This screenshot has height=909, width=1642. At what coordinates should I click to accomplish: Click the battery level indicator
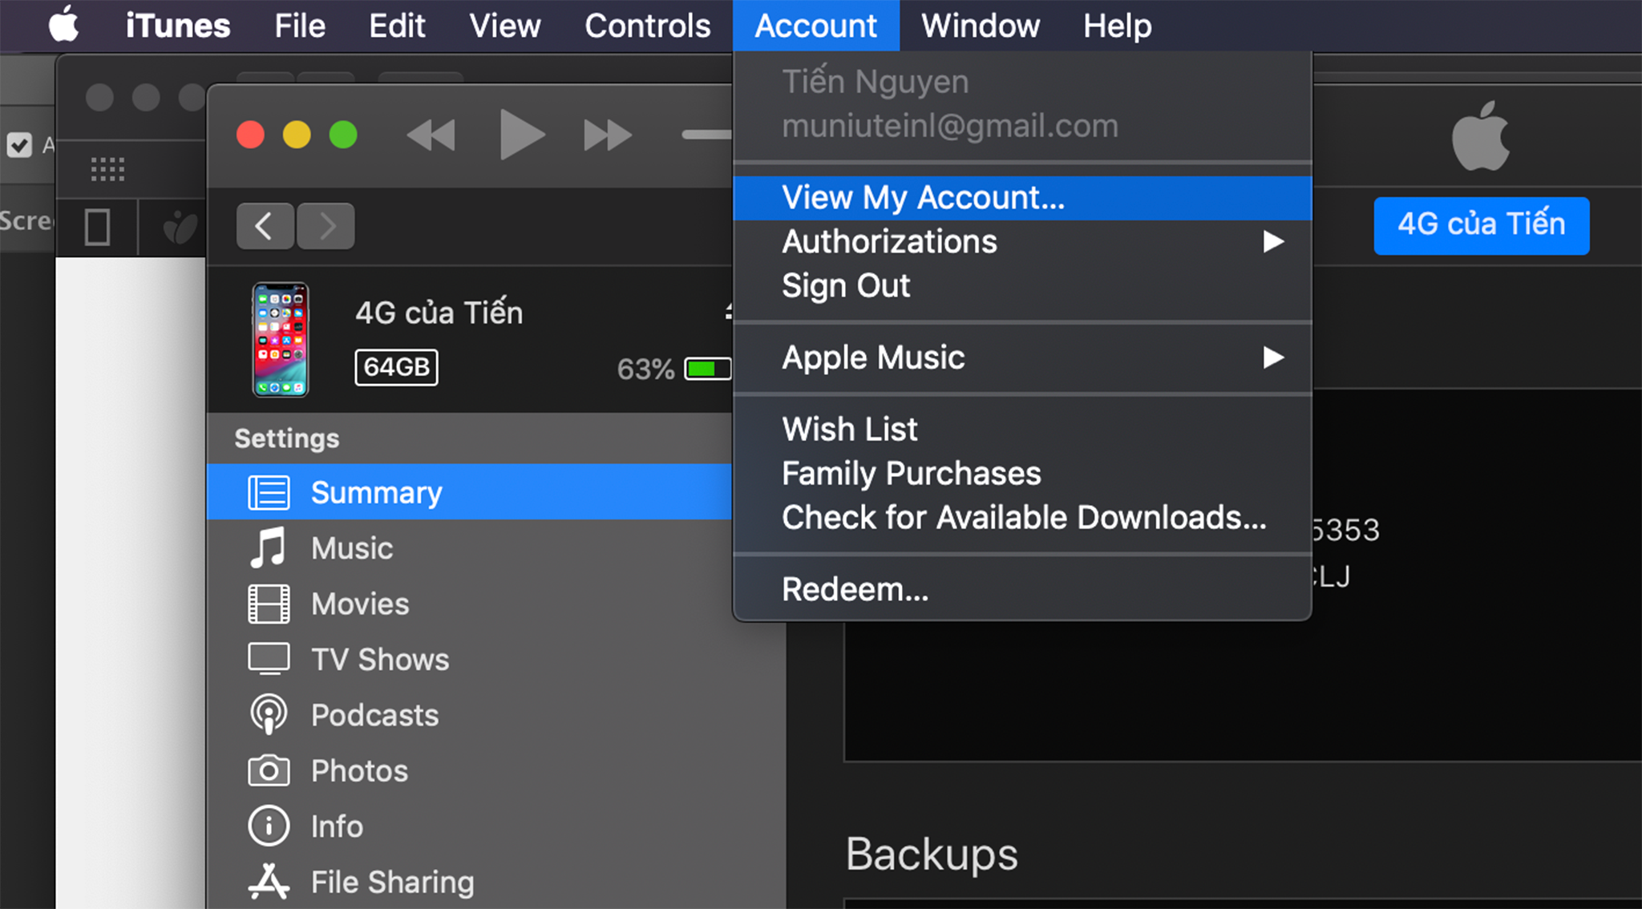[x=707, y=369]
